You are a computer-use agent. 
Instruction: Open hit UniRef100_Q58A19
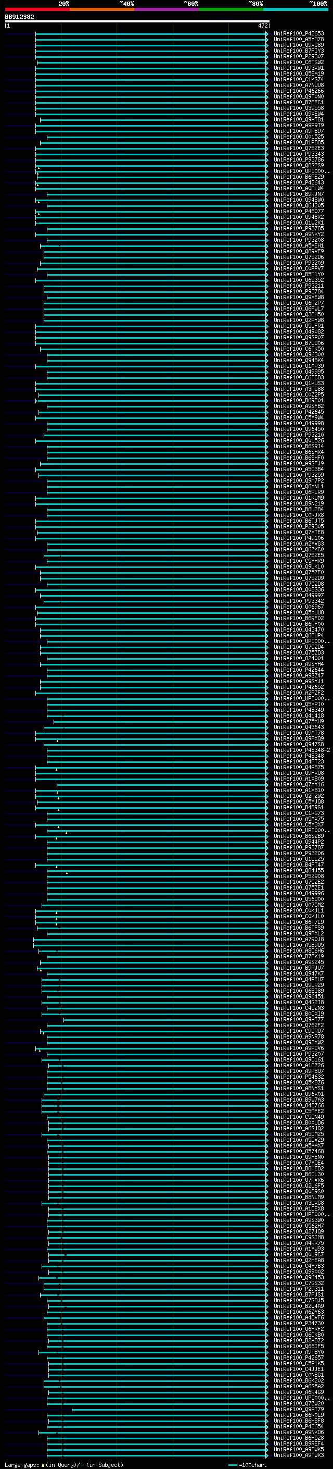point(298,73)
